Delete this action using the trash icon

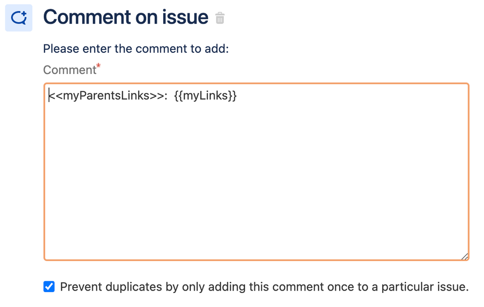tap(220, 18)
